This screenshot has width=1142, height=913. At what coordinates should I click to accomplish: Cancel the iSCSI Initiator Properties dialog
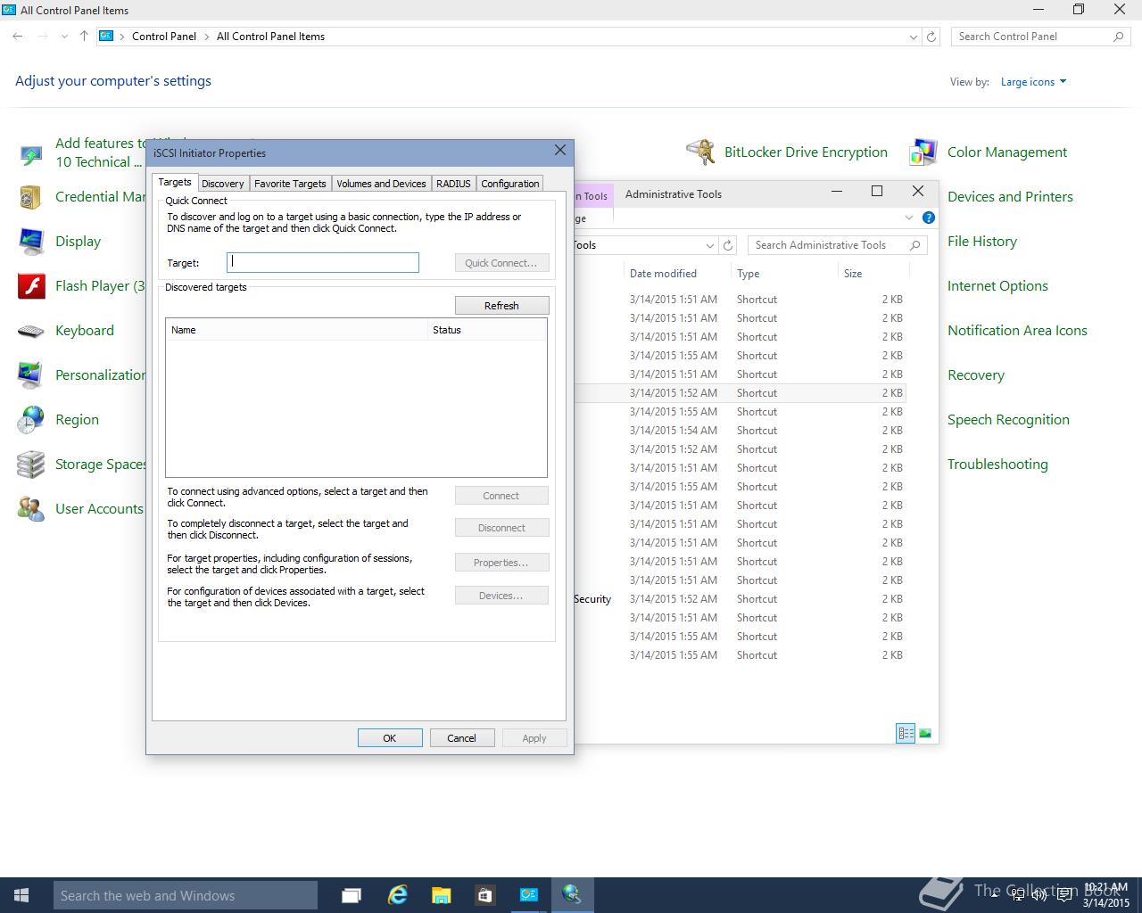[x=461, y=738]
